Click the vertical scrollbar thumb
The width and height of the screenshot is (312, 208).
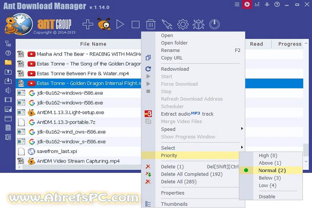pyautogui.click(x=306, y=150)
